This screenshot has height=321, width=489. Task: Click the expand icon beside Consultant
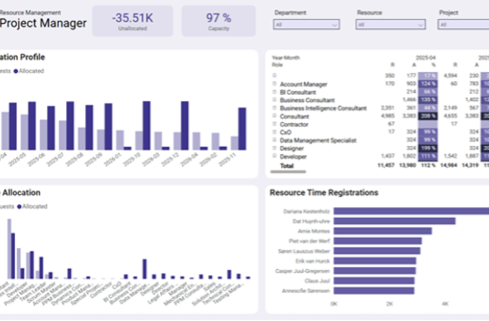[x=275, y=116]
